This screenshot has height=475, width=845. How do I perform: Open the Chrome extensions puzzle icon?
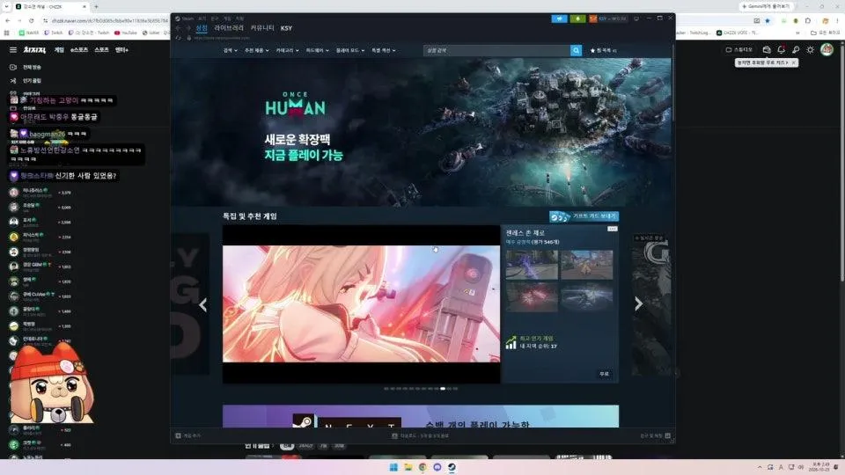[808, 20]
